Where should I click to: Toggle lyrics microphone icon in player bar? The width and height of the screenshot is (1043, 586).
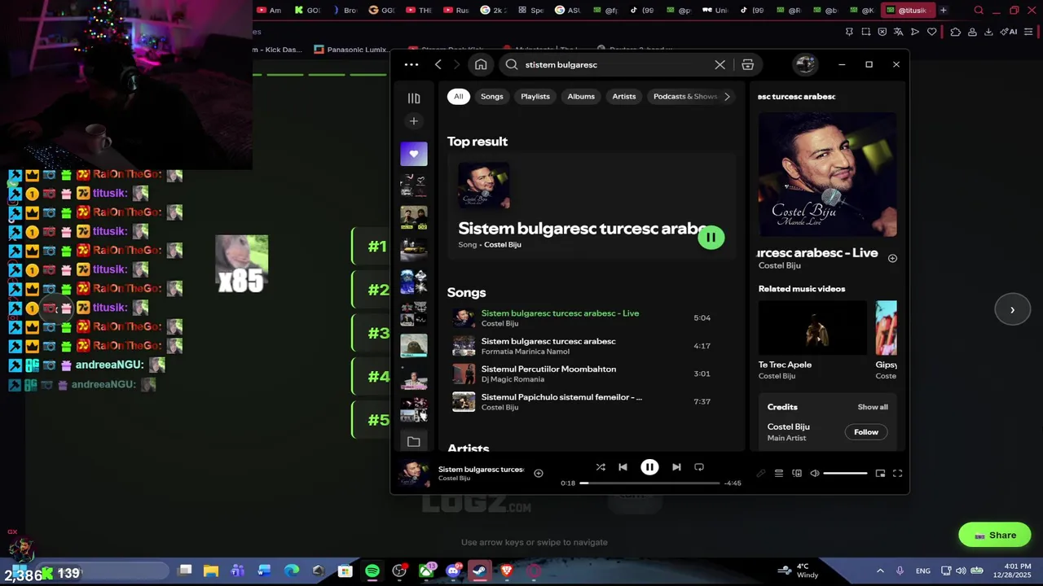(761, 473)
